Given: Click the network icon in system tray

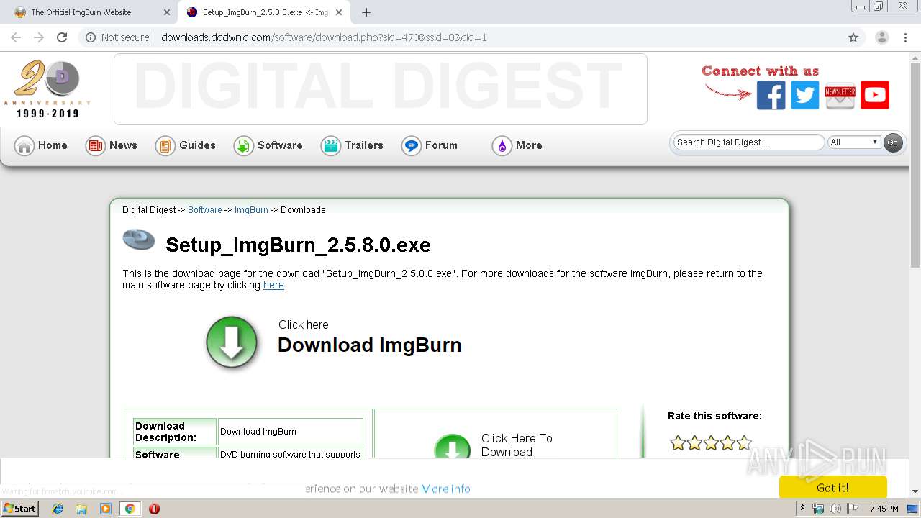Looking at the screenshot, I should 818,509.
